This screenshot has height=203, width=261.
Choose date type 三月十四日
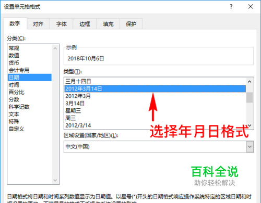(155, 81)
